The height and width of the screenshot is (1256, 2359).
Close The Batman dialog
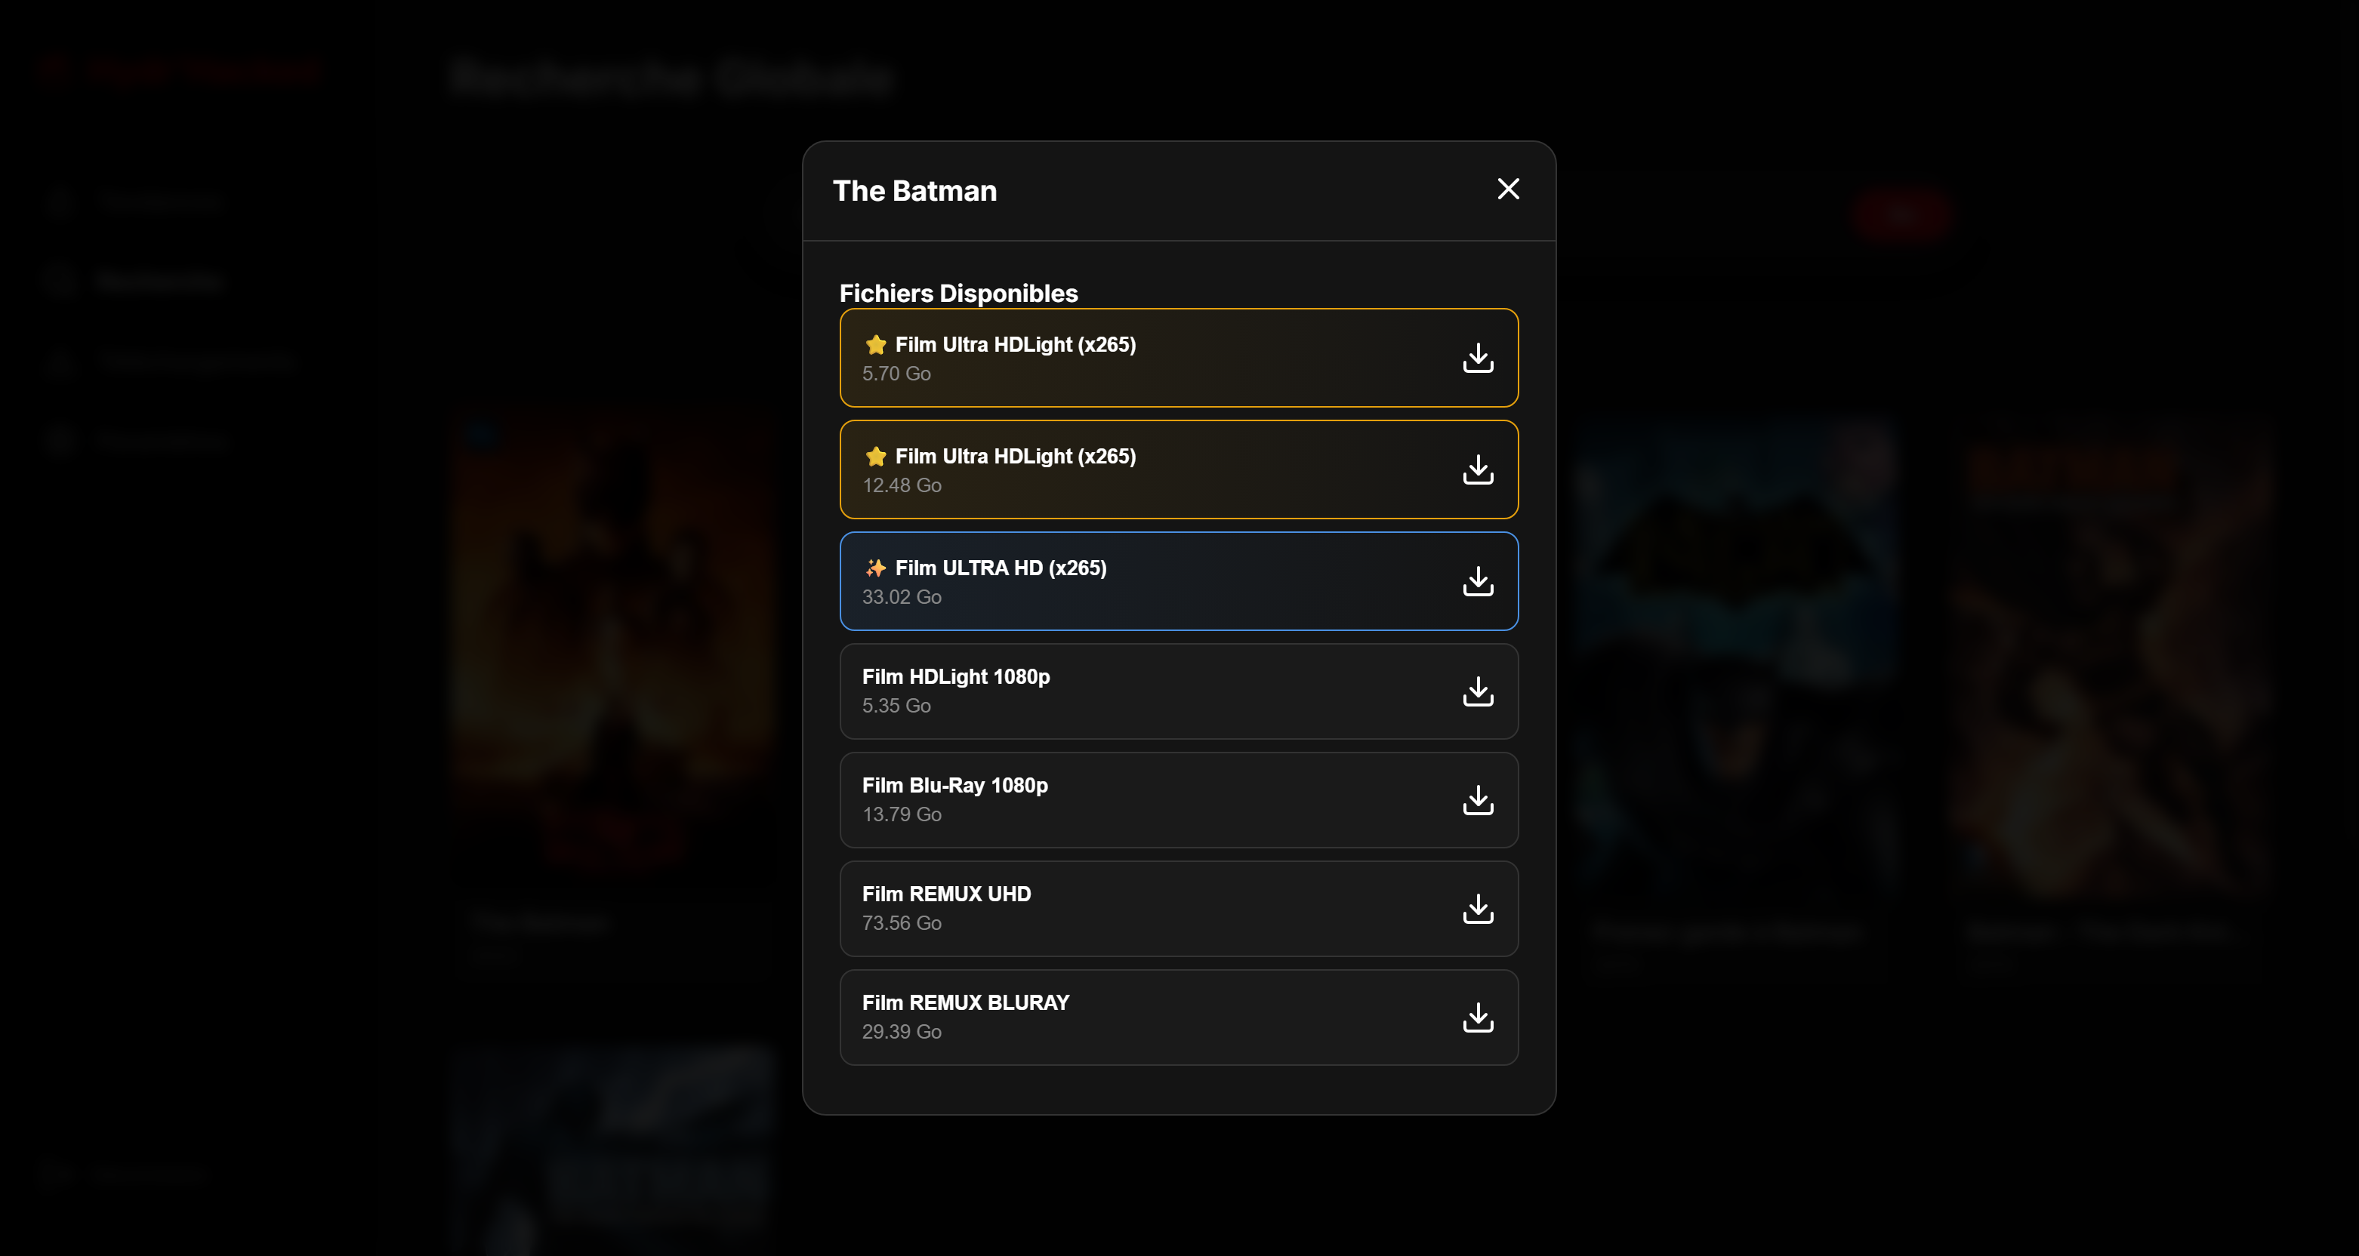click(1508, 189)
